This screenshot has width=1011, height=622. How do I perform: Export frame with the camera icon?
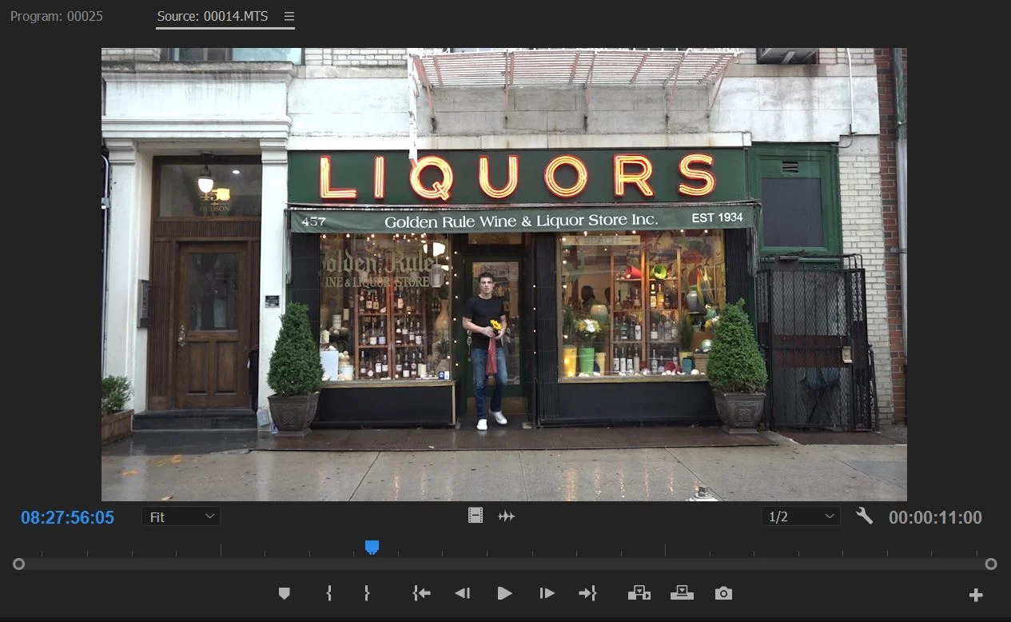point(723,593)
